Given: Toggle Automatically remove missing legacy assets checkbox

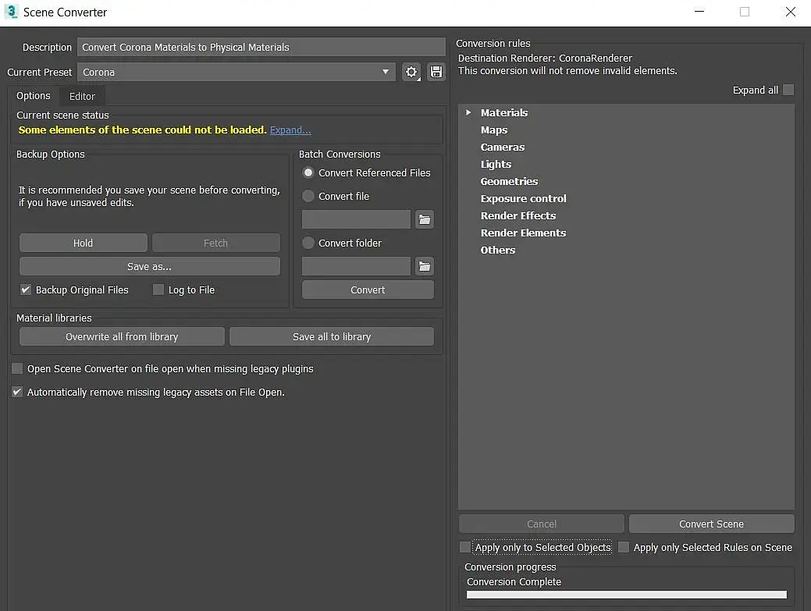Looking at the screenshot, I should click(x=17, y=392).
